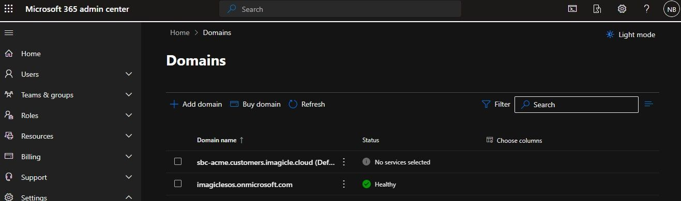Viewport: 681px width, 201px height.
Task: Open more actions for sbc-acme.customers.imagicle.cloud
Action: pos(343,162)
